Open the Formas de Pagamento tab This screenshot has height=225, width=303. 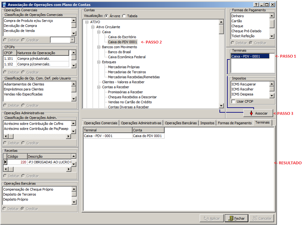click(x=235, y=123)
